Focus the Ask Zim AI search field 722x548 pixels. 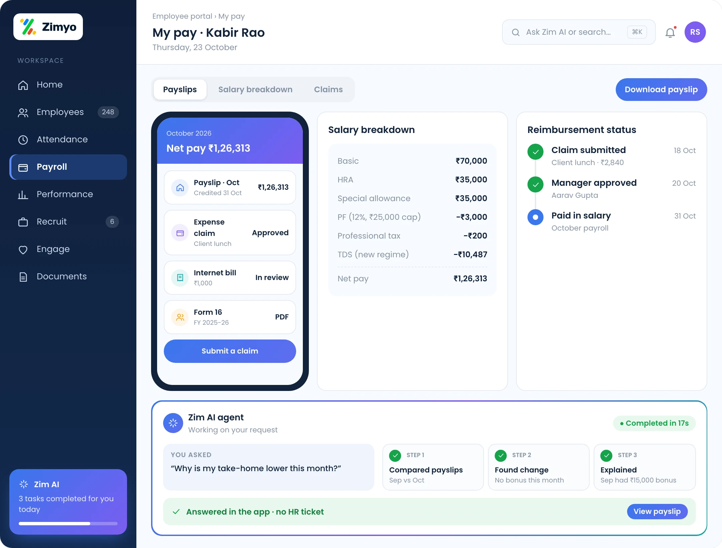579,32
